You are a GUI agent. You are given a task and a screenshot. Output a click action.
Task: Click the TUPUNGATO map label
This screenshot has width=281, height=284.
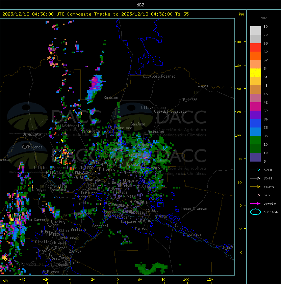(x=55, y=234)
